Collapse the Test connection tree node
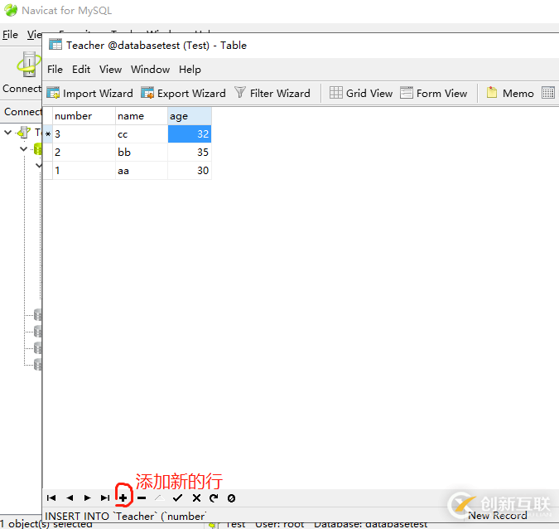Image resolution: width=559 pixels, height=529 pixels. point(7,133)
